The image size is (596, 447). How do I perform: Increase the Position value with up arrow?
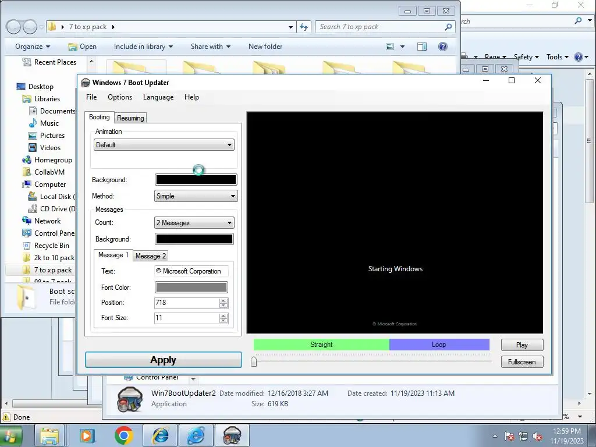tap(223, 301)
